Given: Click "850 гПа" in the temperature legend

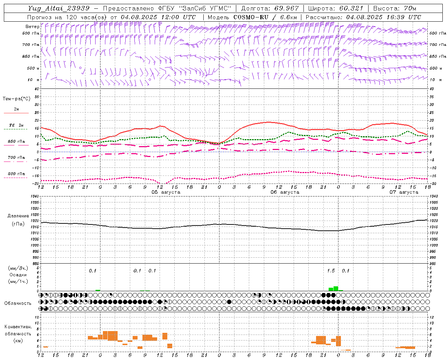Looking at the screenshot, I should tap(16, 142).
